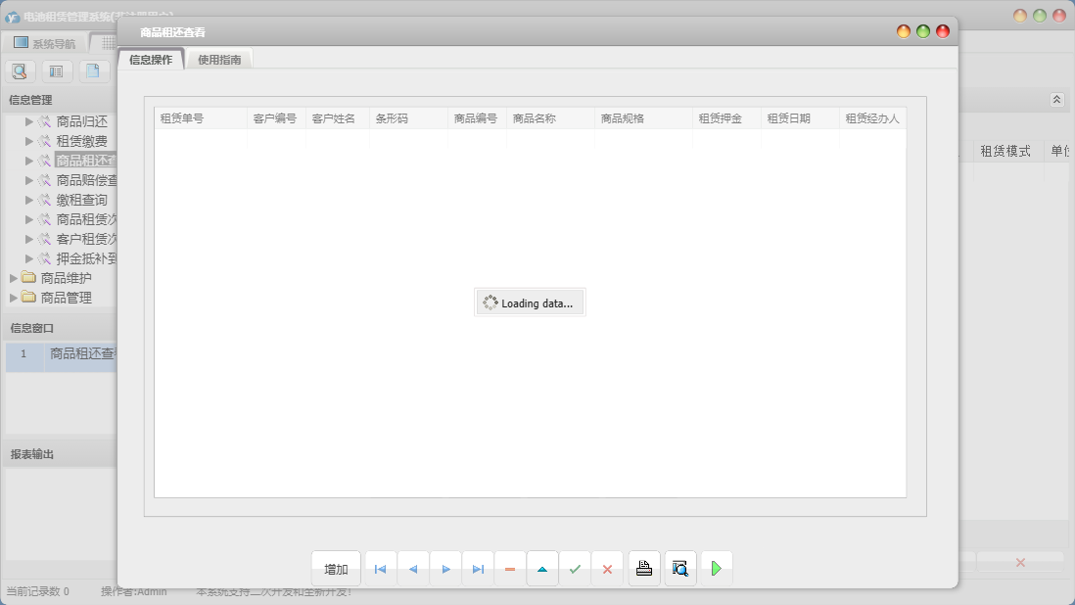Click the printer icon

pos(644,569)
